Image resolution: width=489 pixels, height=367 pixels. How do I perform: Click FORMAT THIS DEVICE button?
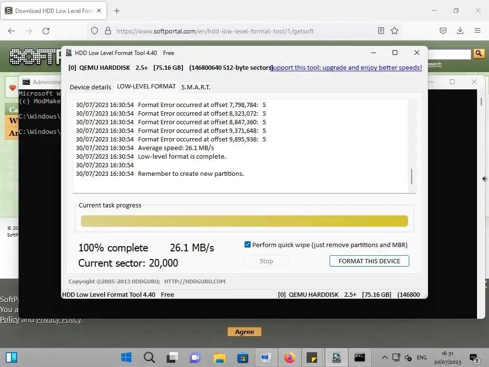click(369, 261)
